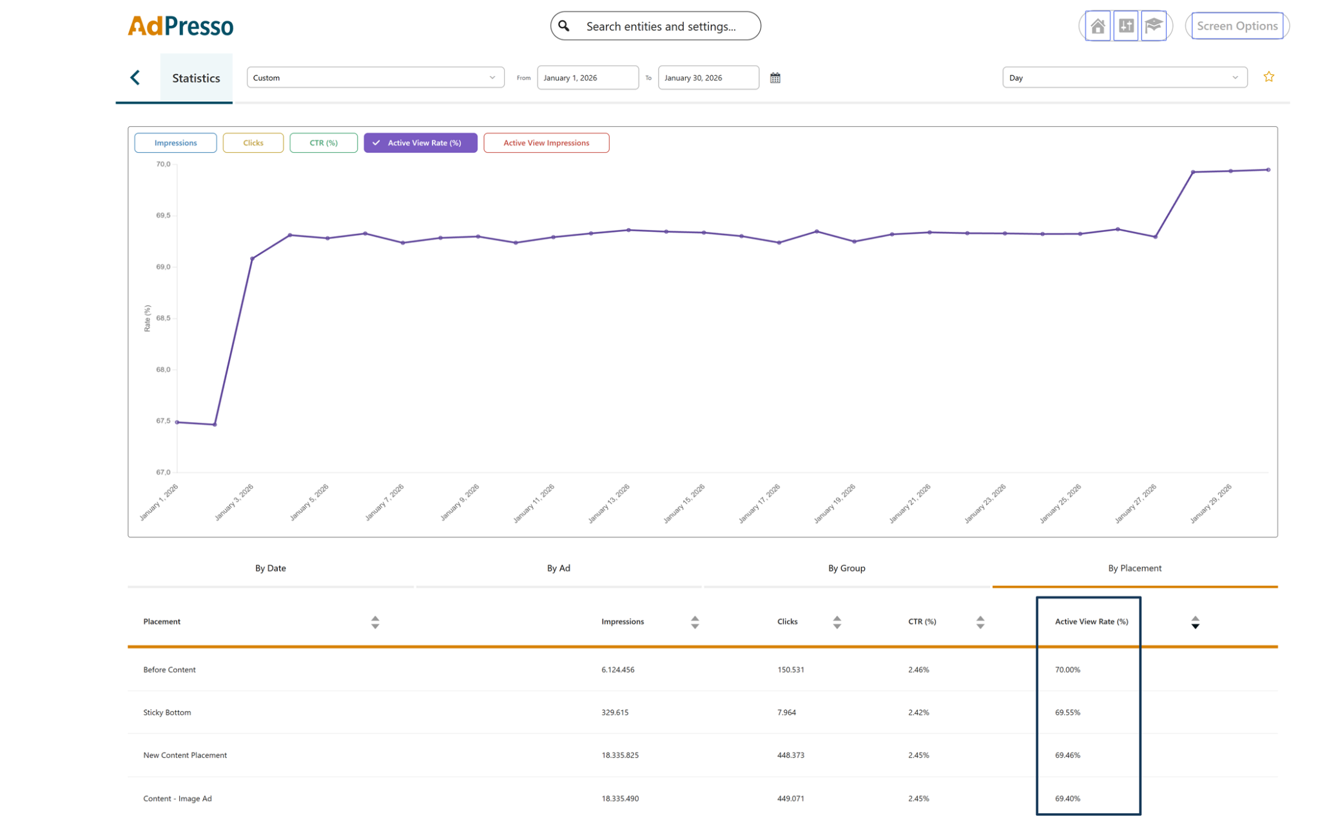Focus the Search entities and settings field

655,26
